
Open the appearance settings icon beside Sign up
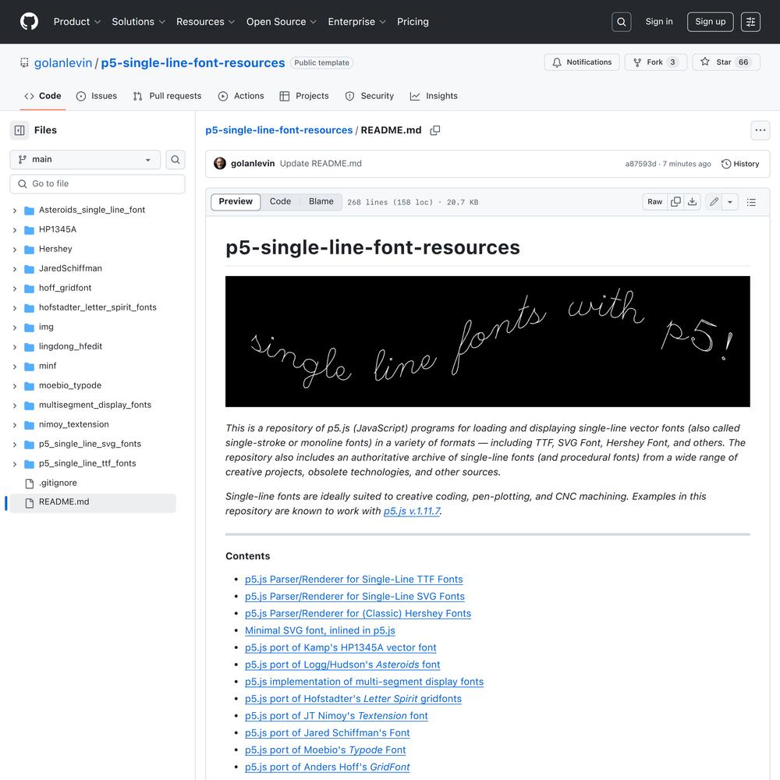point(750,22)
